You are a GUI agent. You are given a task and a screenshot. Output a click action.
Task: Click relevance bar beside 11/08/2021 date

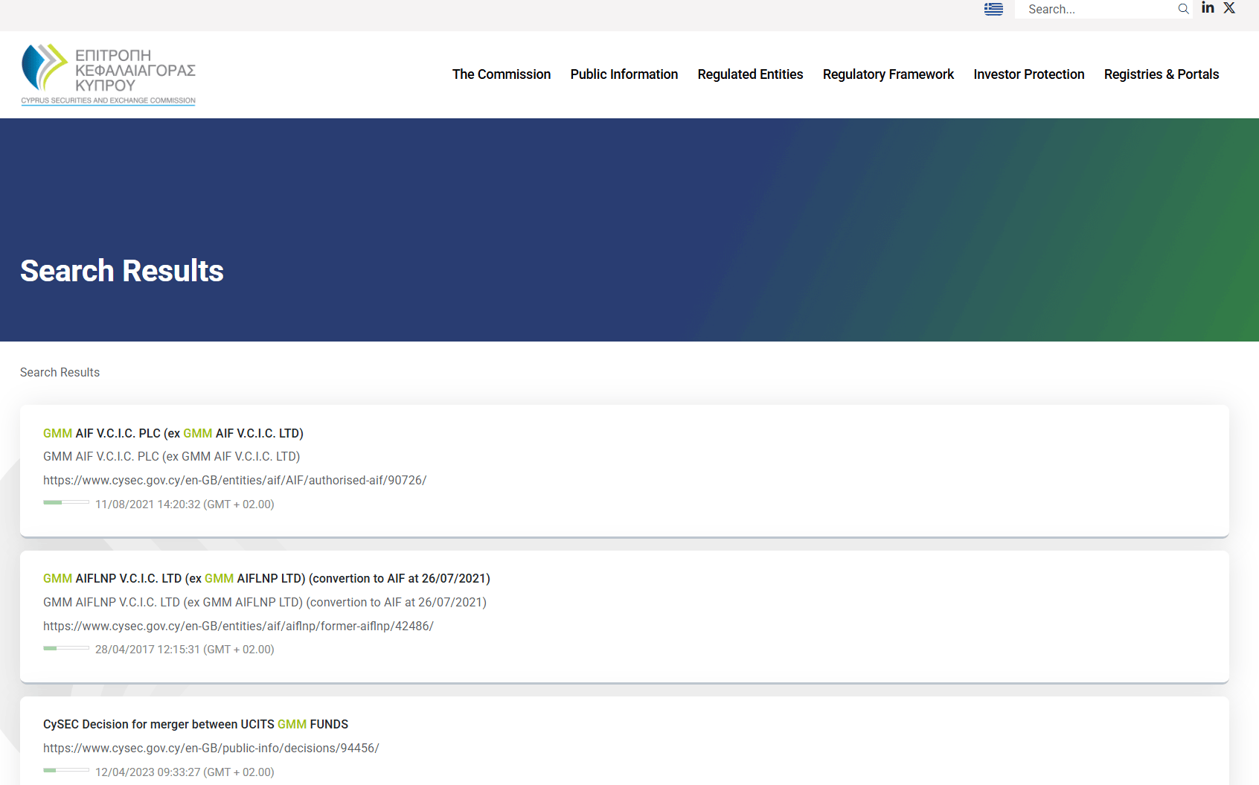click(66, 503)
